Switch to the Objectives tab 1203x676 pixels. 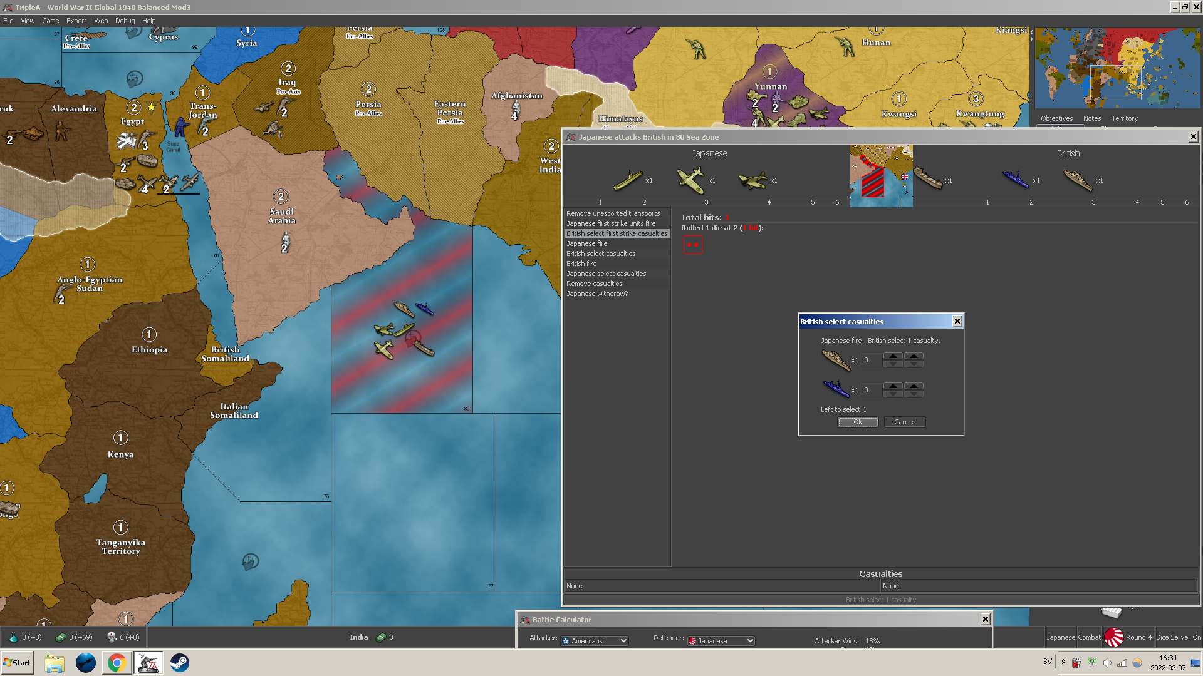(x=1056, y=118)
